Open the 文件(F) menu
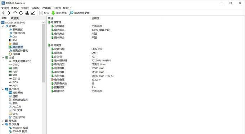 point(5,8)
